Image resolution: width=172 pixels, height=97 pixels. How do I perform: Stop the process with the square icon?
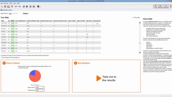(x=34, y=6)
